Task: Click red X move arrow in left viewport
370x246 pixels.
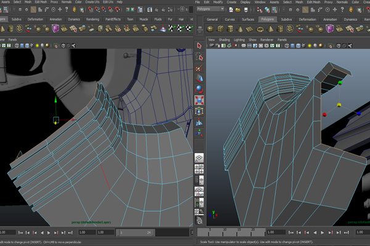Action: (73, 120)
